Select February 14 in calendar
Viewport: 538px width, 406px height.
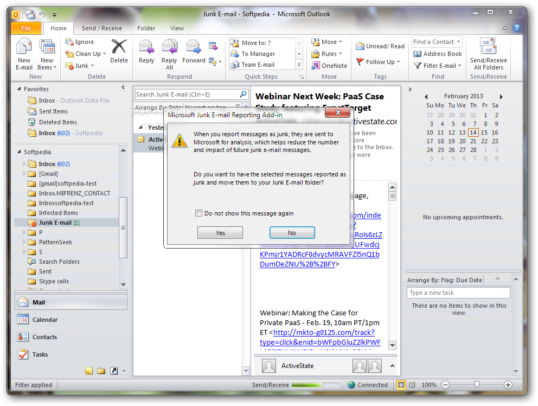click(x=473, y=132)
